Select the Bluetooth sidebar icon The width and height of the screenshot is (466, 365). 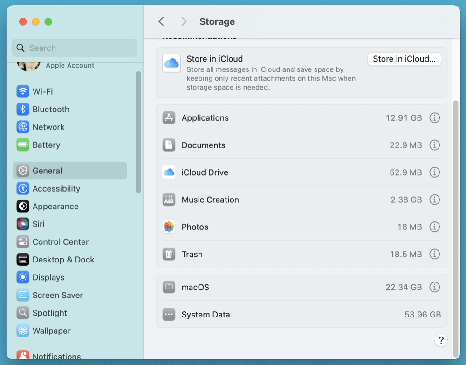(x=22, y=109)
